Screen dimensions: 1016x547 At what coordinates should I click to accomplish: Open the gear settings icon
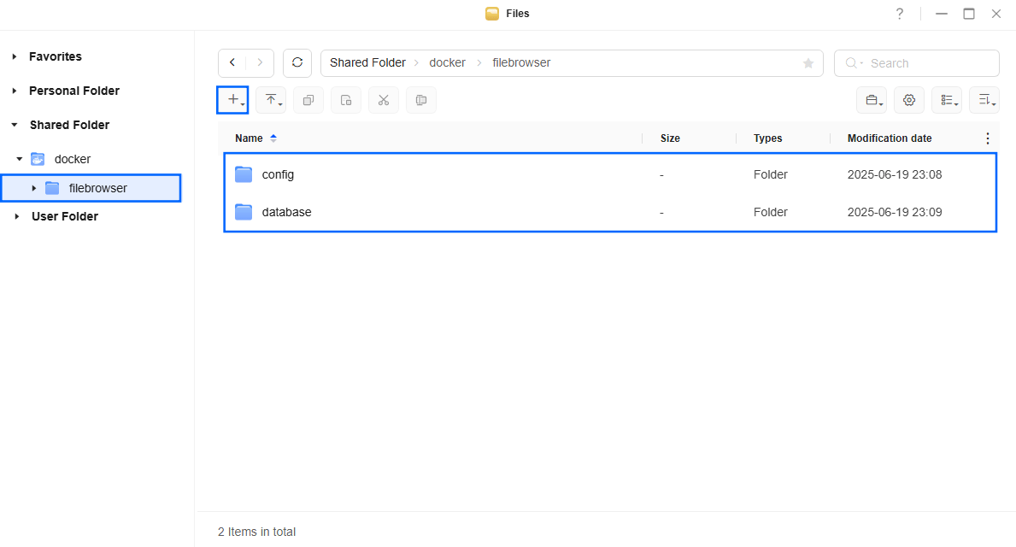pos(909,101)
